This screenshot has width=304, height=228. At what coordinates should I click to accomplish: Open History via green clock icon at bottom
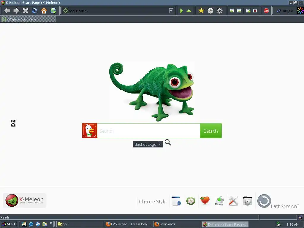[x=191, y=201]
